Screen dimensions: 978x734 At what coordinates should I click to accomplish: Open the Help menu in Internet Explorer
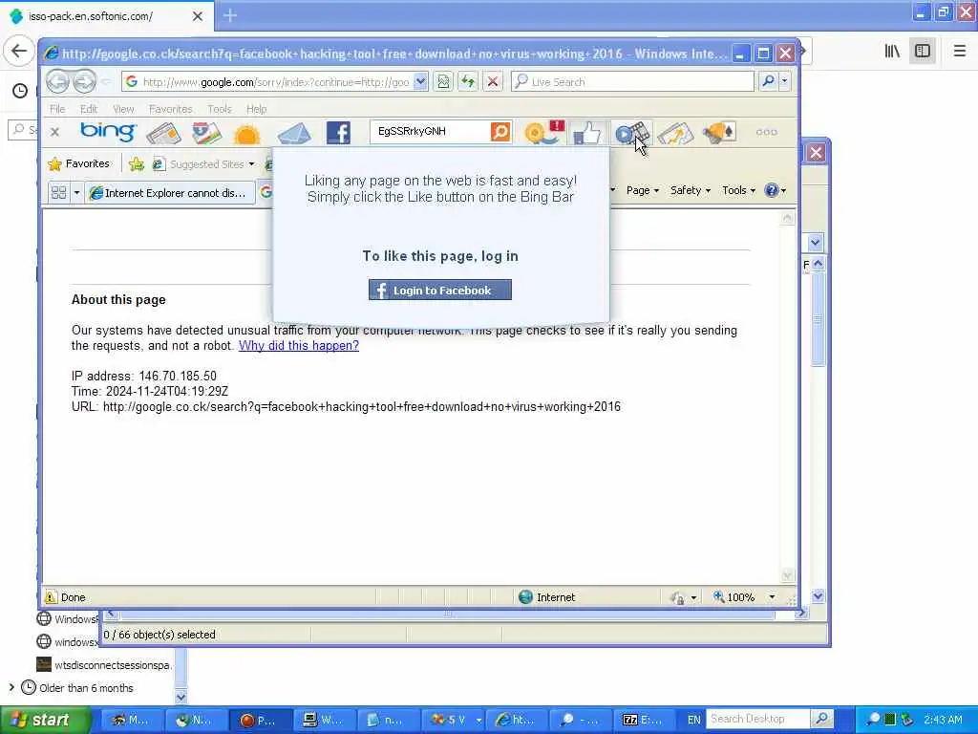[x=256, y=109]
